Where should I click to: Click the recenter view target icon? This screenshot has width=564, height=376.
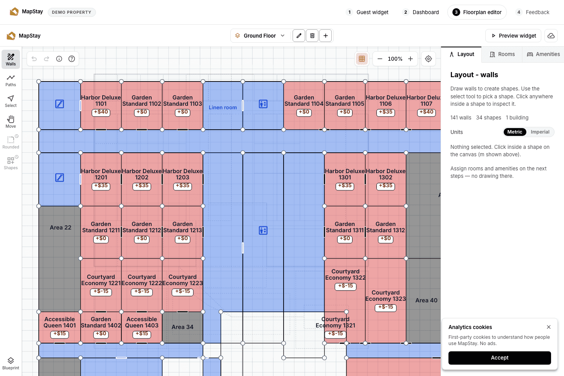coord(428,59)
